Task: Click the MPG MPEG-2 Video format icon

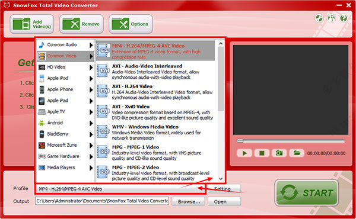Action: pyautogui.click(x=103, y=172)
